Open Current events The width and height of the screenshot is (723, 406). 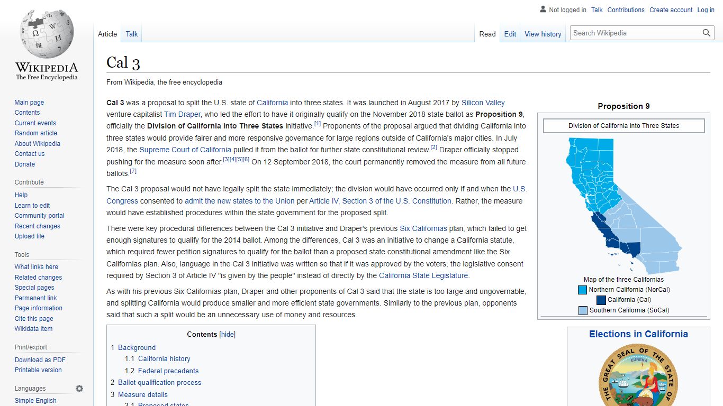tap(35, 123)
